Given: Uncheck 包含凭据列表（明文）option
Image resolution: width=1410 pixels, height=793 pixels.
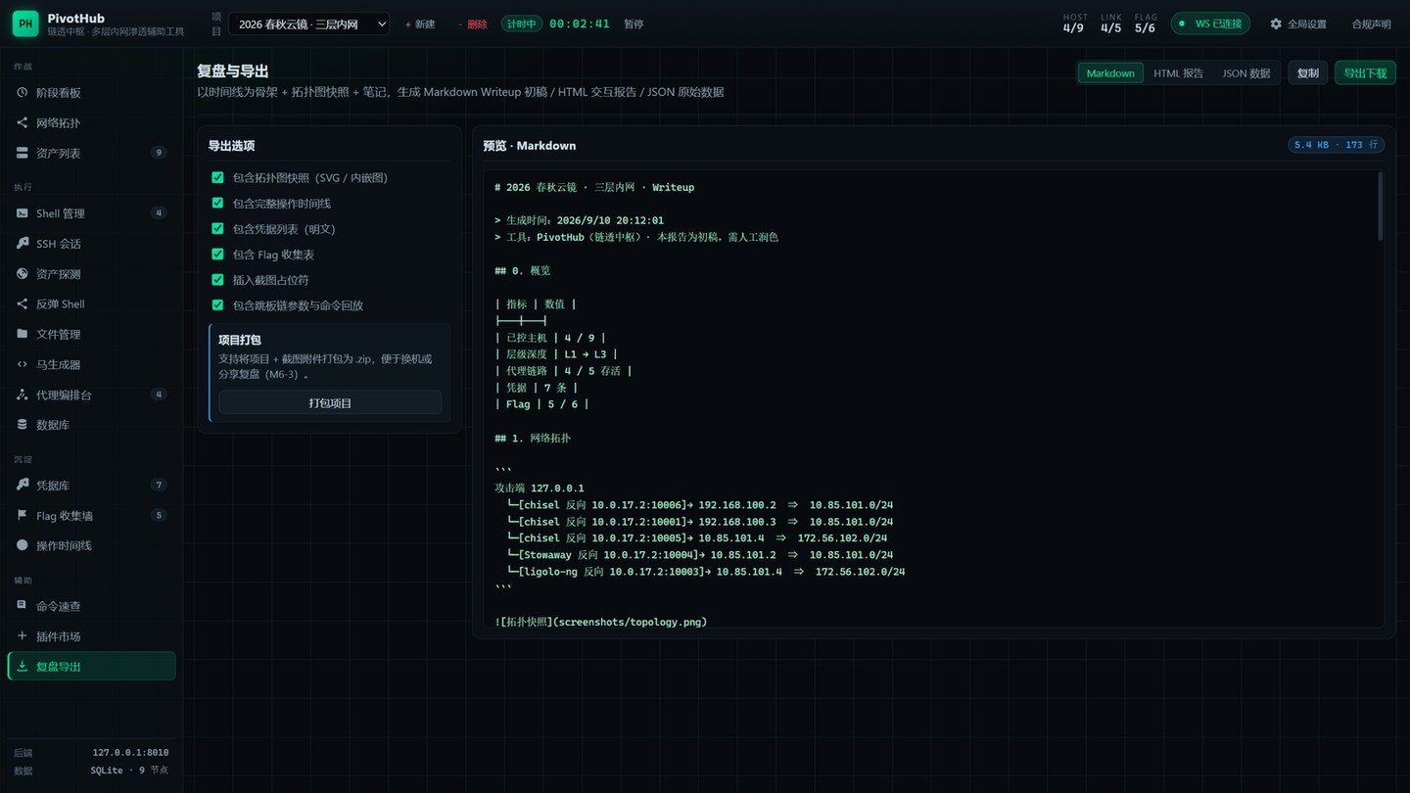Looking at the screenshot, I should click(217, 229).
